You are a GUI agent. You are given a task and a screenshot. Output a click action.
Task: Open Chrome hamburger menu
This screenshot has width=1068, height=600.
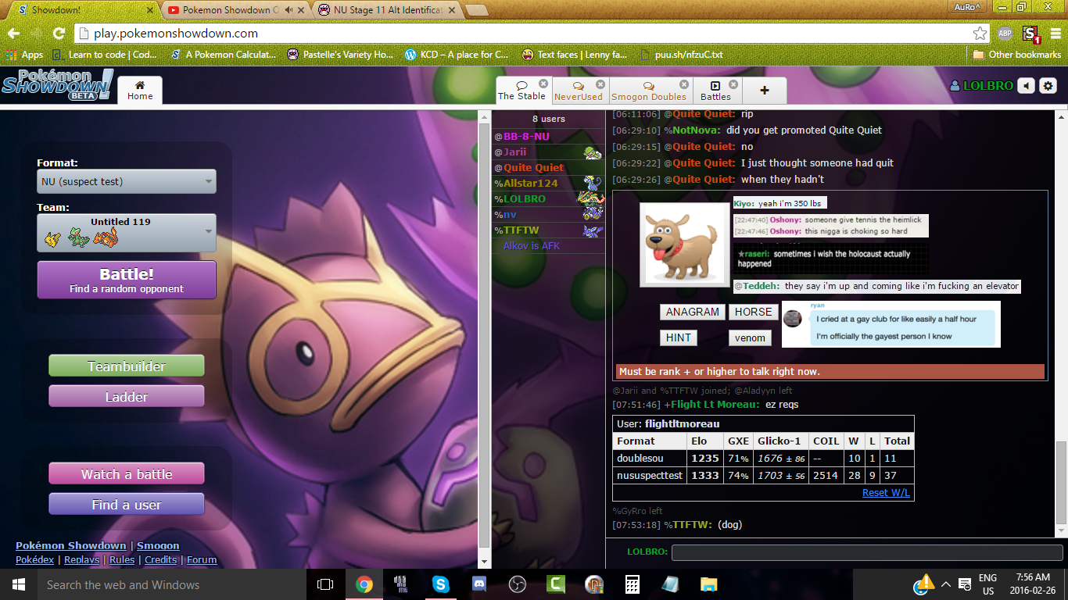click(x=1054, y=34)
